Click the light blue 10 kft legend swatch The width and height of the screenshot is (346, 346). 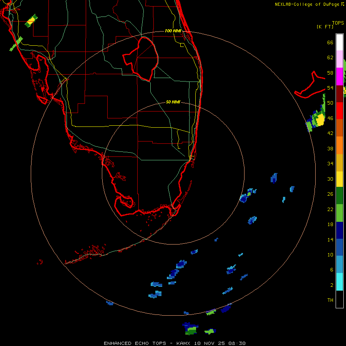point(339,264)
